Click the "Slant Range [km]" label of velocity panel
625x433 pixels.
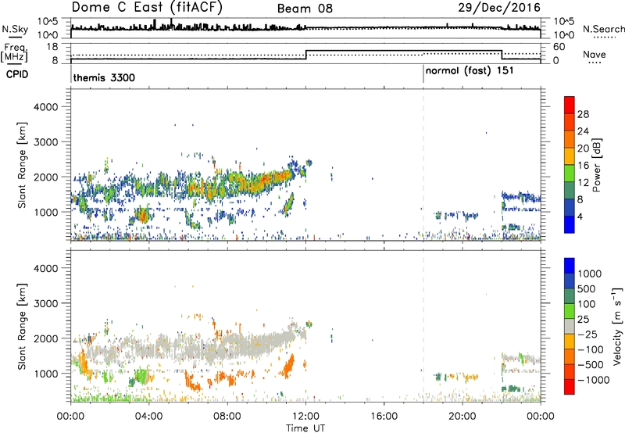[x=22, y=326]
